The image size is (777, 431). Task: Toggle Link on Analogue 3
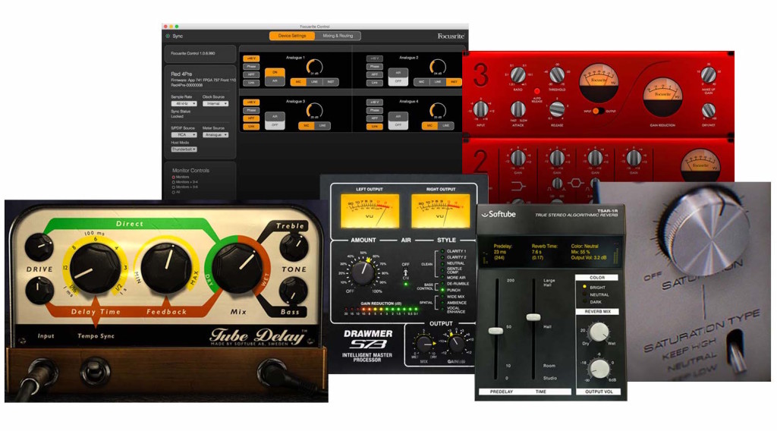click(x=251, y=127)
